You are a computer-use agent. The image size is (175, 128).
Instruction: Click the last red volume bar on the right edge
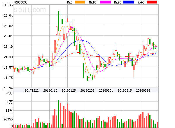pos(157,125)
